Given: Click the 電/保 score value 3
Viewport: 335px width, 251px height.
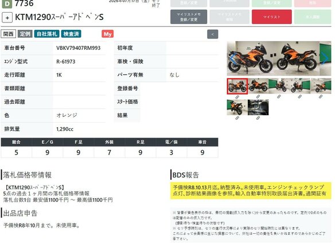Looking at the screenshot, I should 172,152.
